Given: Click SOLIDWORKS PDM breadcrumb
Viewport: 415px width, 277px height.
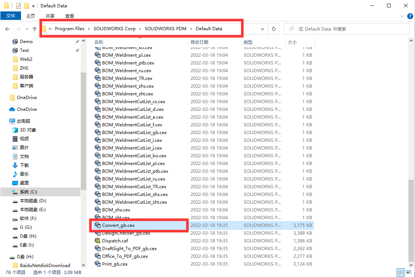Looking at the screenshot, I should (165, 29).
